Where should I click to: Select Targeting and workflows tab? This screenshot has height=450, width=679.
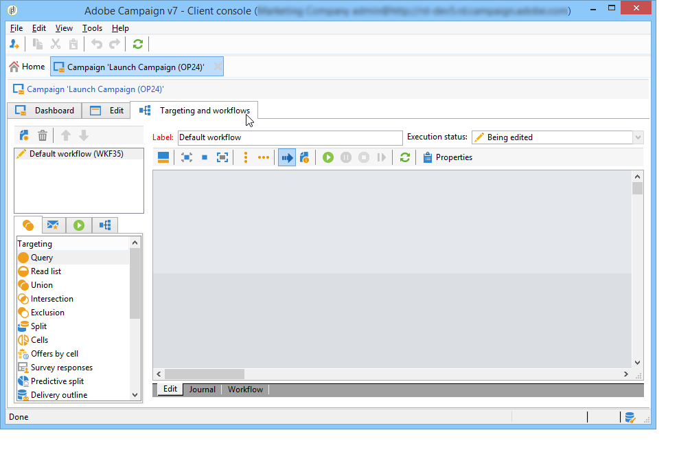[x=194, y=111]
